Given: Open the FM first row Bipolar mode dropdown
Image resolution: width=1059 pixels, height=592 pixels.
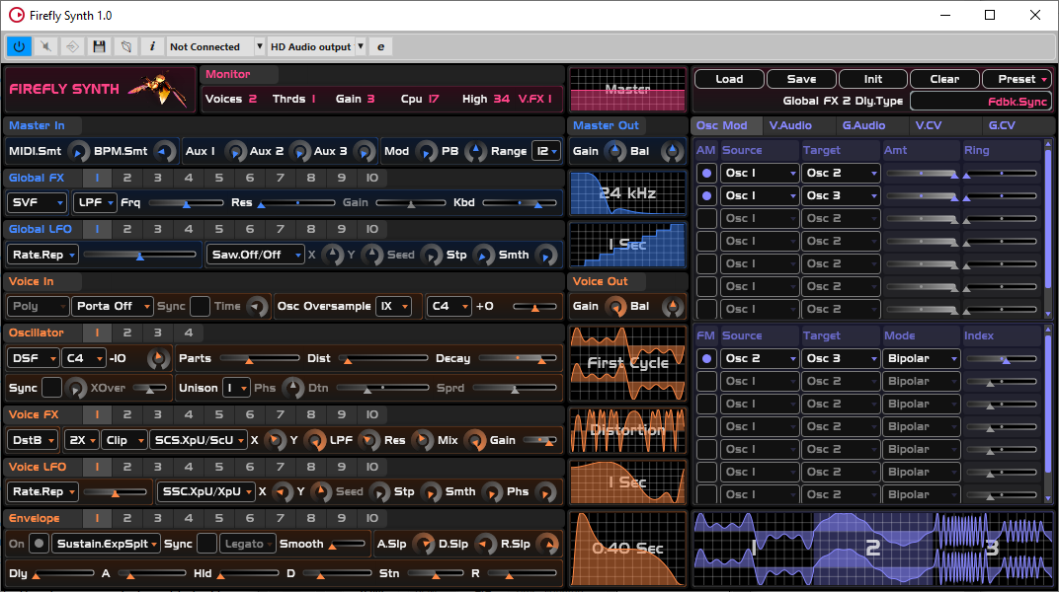Looking at the screenshot, I should click(x=922, y=359).
